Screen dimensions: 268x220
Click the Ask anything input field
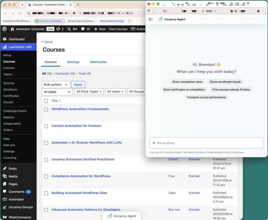(206, 143)
